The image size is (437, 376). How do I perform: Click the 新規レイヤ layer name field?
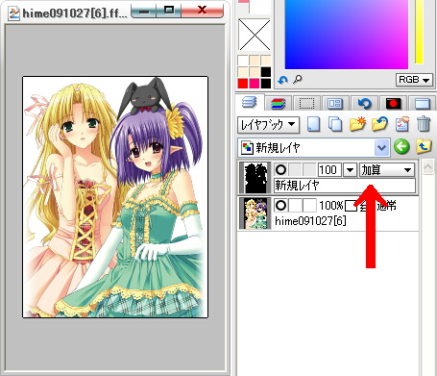click(345, 186)
